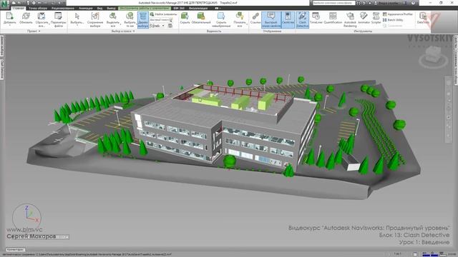
Task: Open the Navisworks application menu logo
Action: (x=5, y=5)
